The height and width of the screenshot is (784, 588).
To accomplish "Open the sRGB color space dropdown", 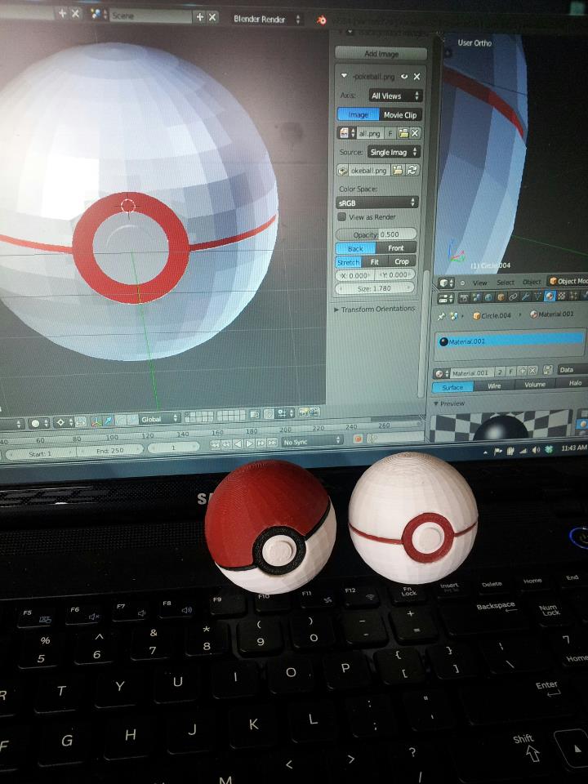I will (377, 203).
